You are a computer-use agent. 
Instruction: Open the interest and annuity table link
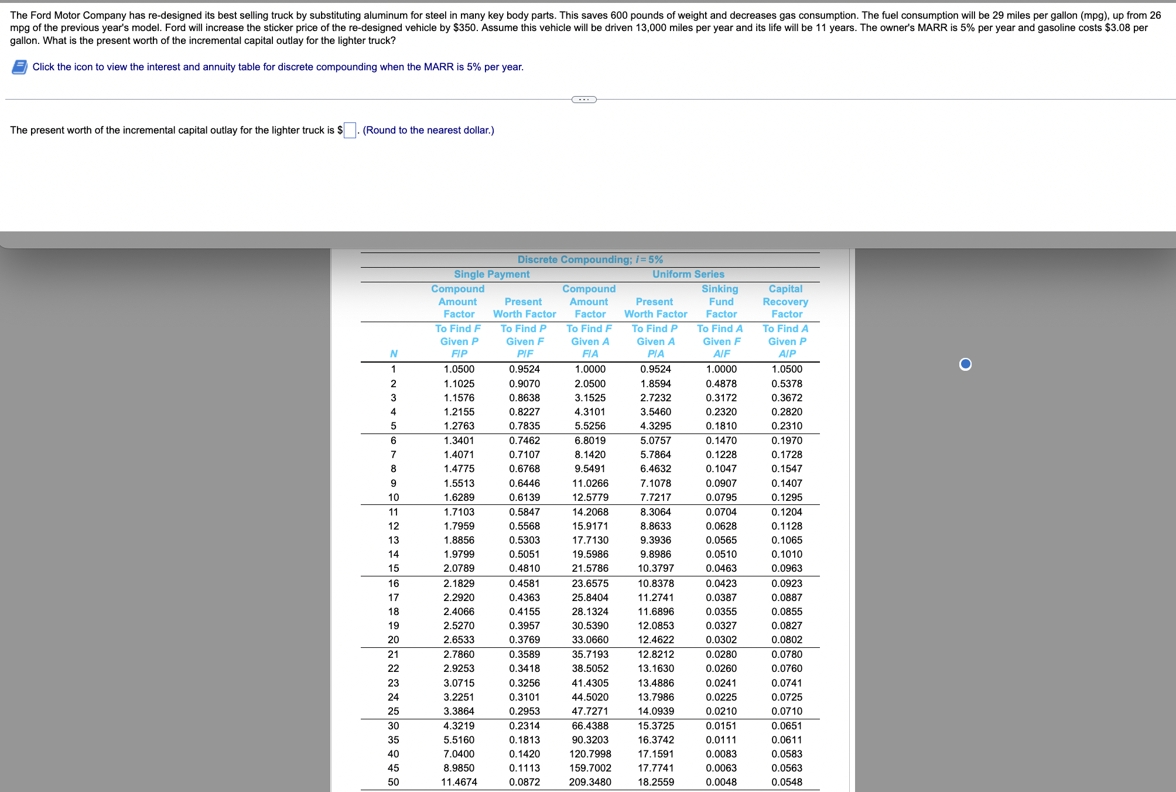click(278, 67)
